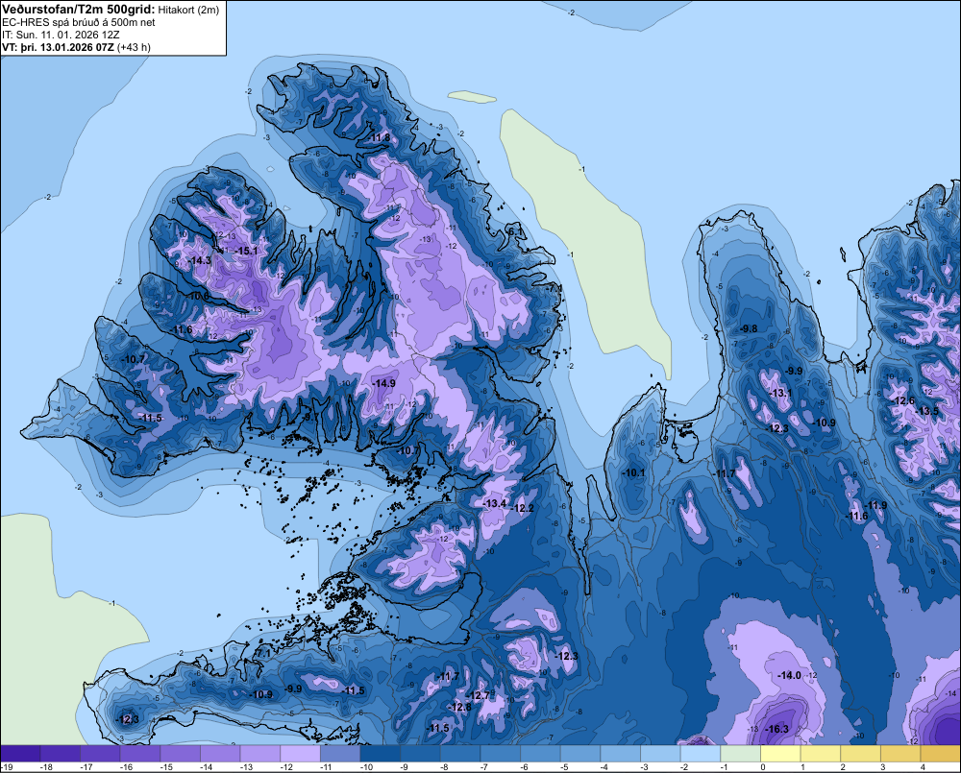This screenshot has height=773, width=961.
Task: Click legend swatch between -2 and -1
Action: [701, 753]
